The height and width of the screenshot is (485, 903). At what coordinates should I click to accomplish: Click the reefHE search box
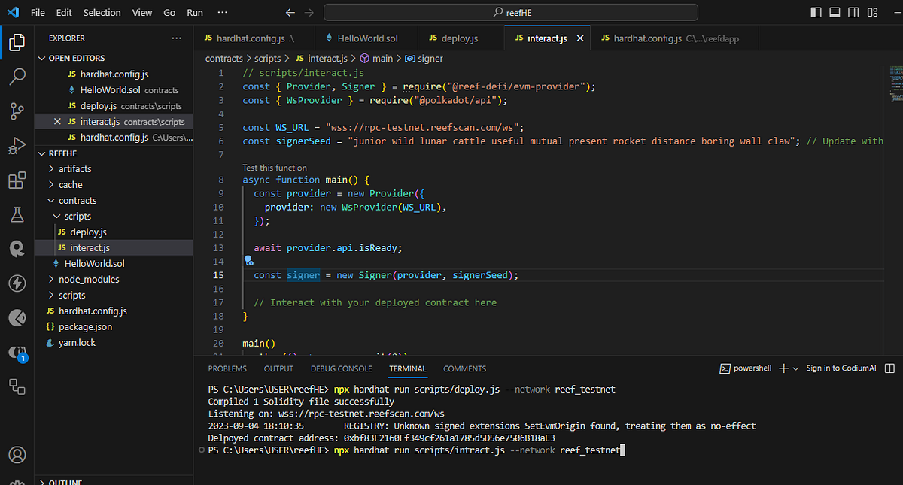coord(510,12)
